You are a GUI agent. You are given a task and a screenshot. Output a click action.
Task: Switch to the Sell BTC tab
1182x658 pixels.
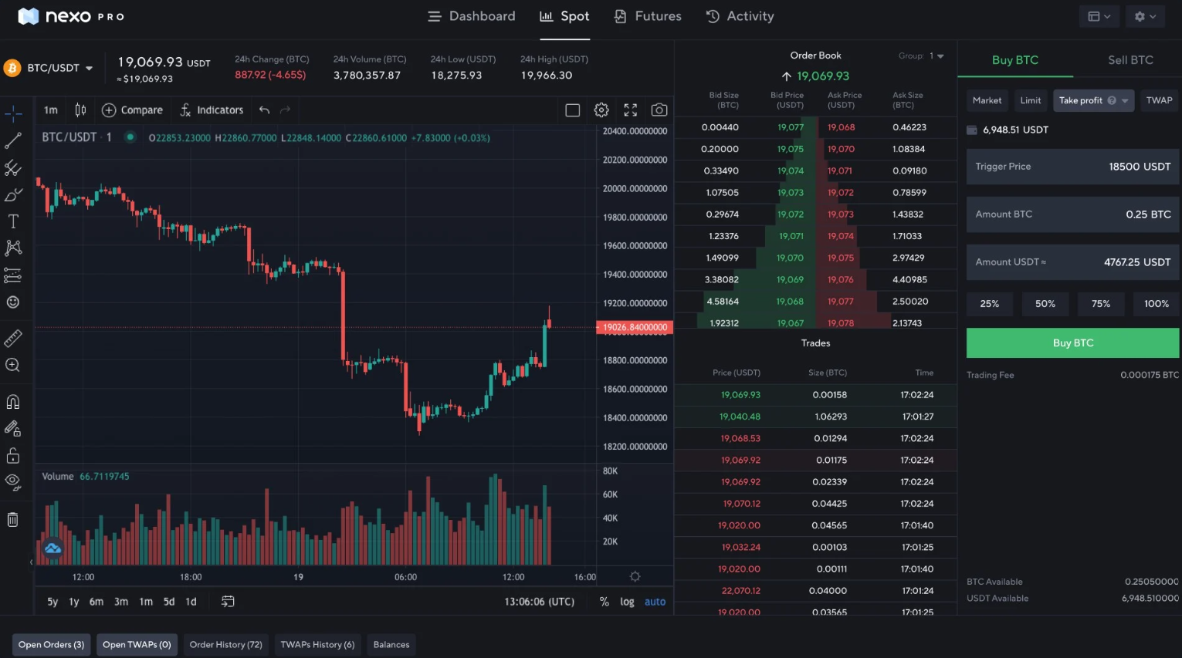(1130, 59)
